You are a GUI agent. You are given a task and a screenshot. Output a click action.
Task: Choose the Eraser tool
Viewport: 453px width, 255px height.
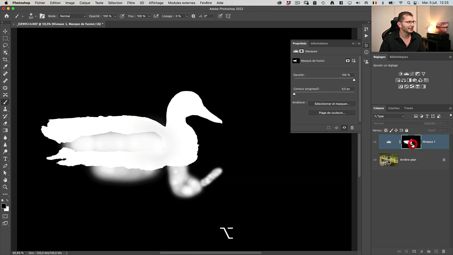point(5,123)
